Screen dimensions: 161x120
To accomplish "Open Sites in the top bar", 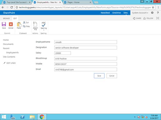I will tap(125, 13).
